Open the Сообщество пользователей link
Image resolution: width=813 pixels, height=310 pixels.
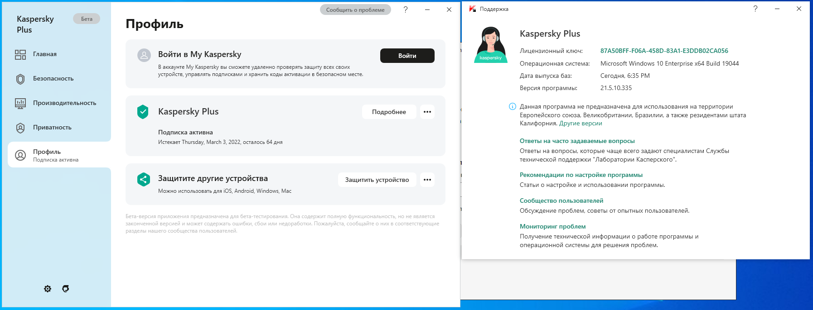pos(561,201)
